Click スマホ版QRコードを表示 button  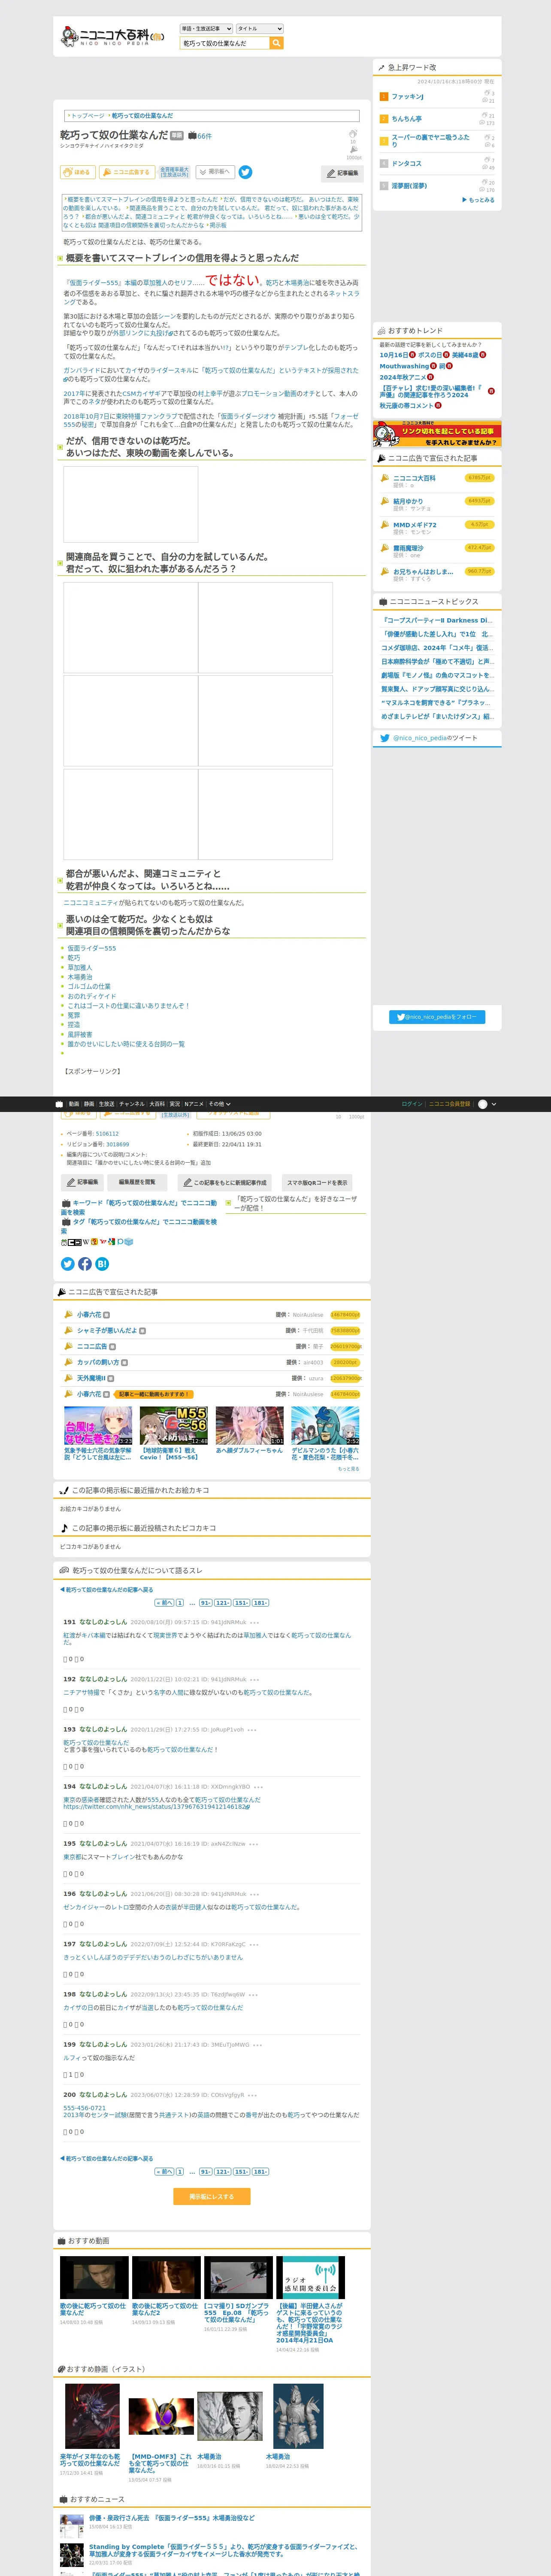tap(317, 1182)
